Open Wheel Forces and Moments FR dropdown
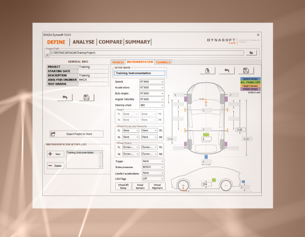305x237 pixels. 150,130
